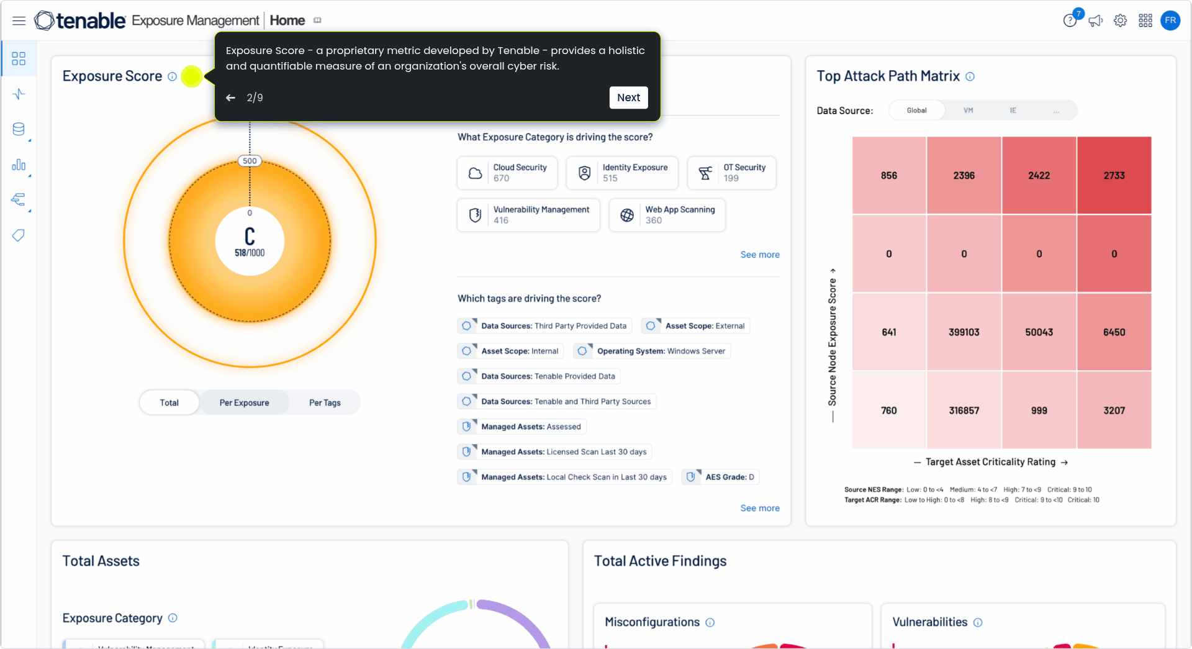
Task: Open the settings gear
Action: [x=1121, y=20]
